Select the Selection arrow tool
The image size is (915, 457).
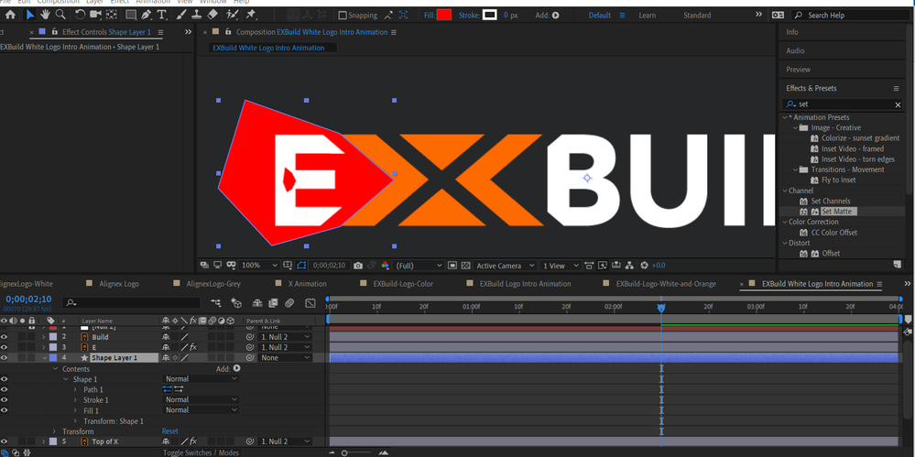click(x=30, y=15)
